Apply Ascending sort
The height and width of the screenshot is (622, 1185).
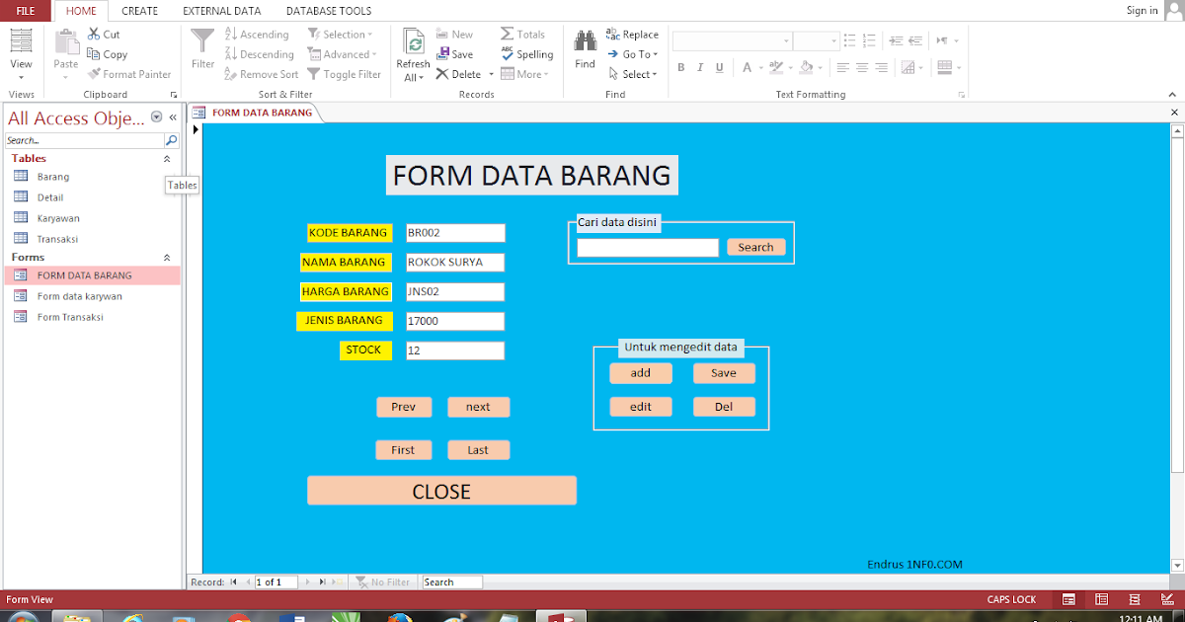257,33
